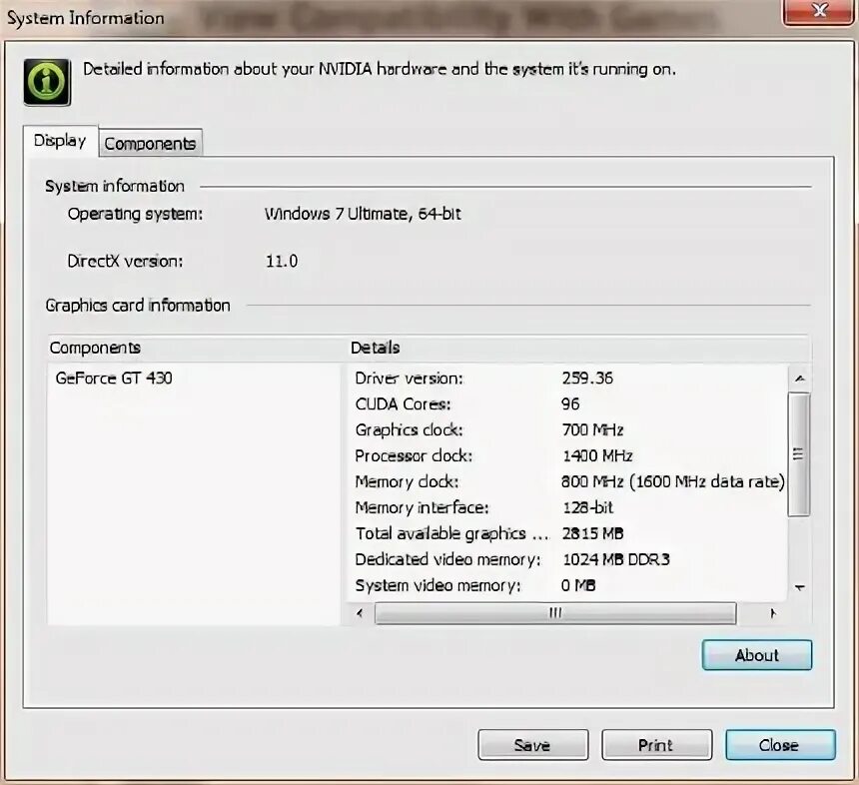Viewport: 859px width, 785px height.
Task: Click the Memory interface value 128-bit
Action: click(x=588, y=507)
